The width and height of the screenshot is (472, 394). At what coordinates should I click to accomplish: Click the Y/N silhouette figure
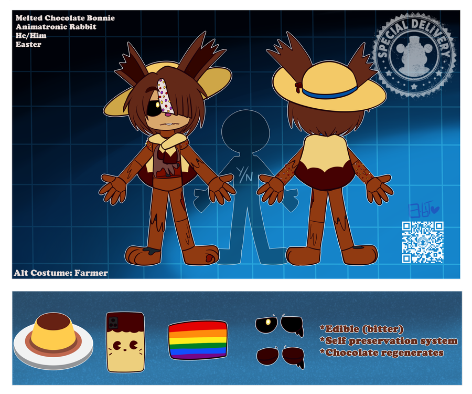(245, 187)
